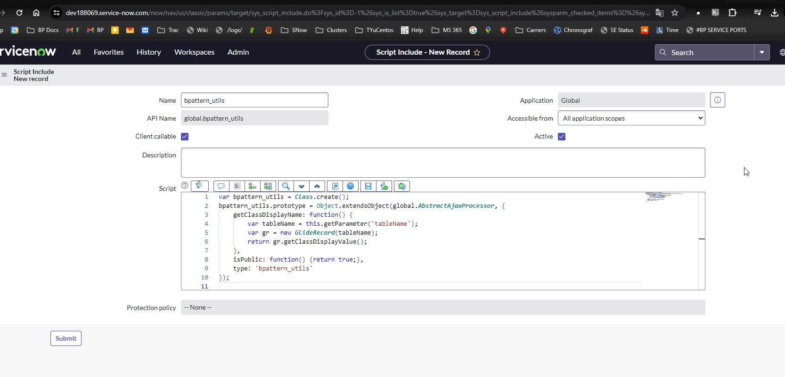
Task: Click the translate page icon
Action: tap(660, 13)
